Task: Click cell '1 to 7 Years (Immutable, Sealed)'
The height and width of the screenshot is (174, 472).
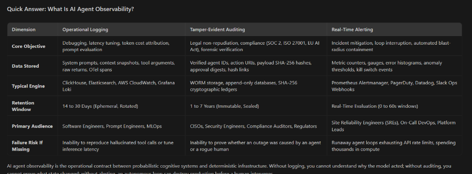Action: [x=256, y=106]
